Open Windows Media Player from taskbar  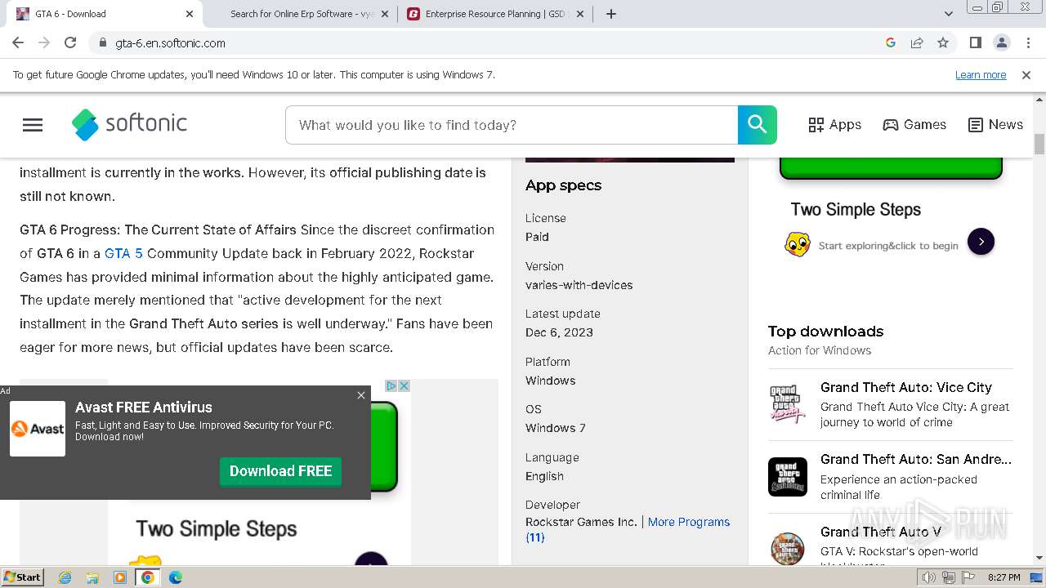[120, 577]
